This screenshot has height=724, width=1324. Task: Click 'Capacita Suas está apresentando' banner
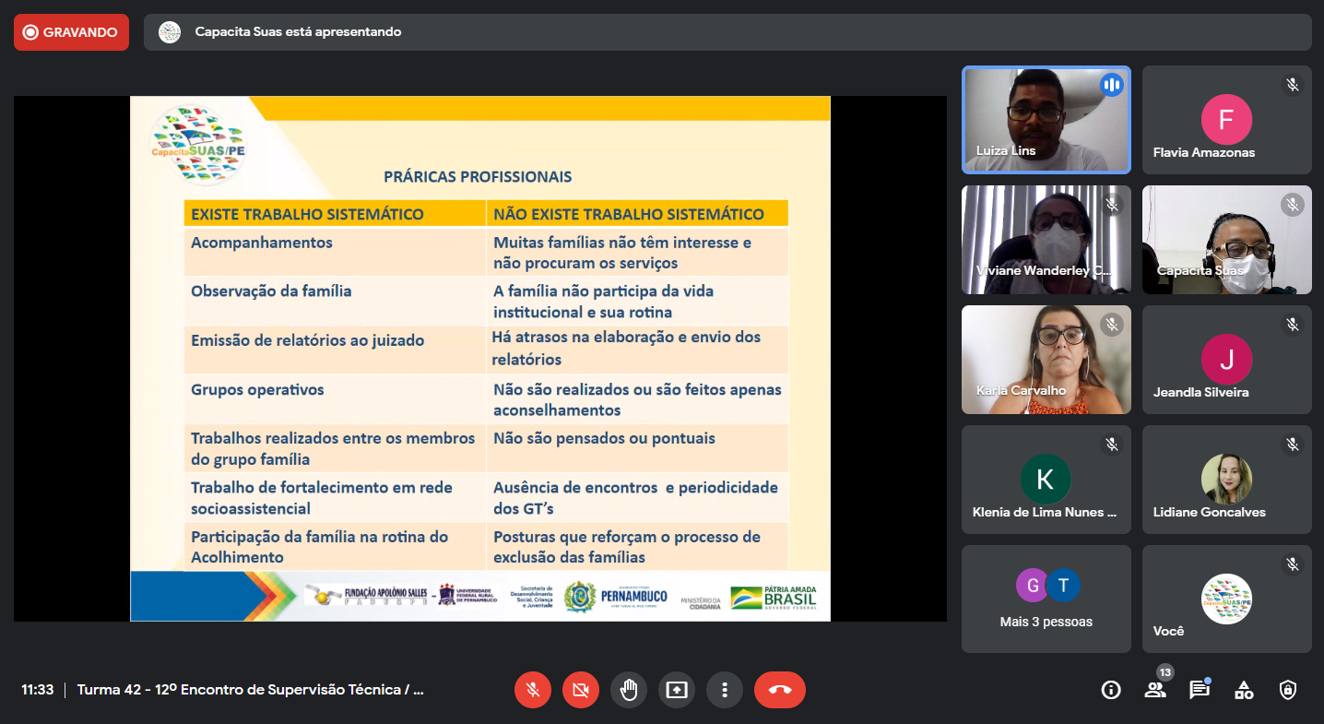[298, 32]
